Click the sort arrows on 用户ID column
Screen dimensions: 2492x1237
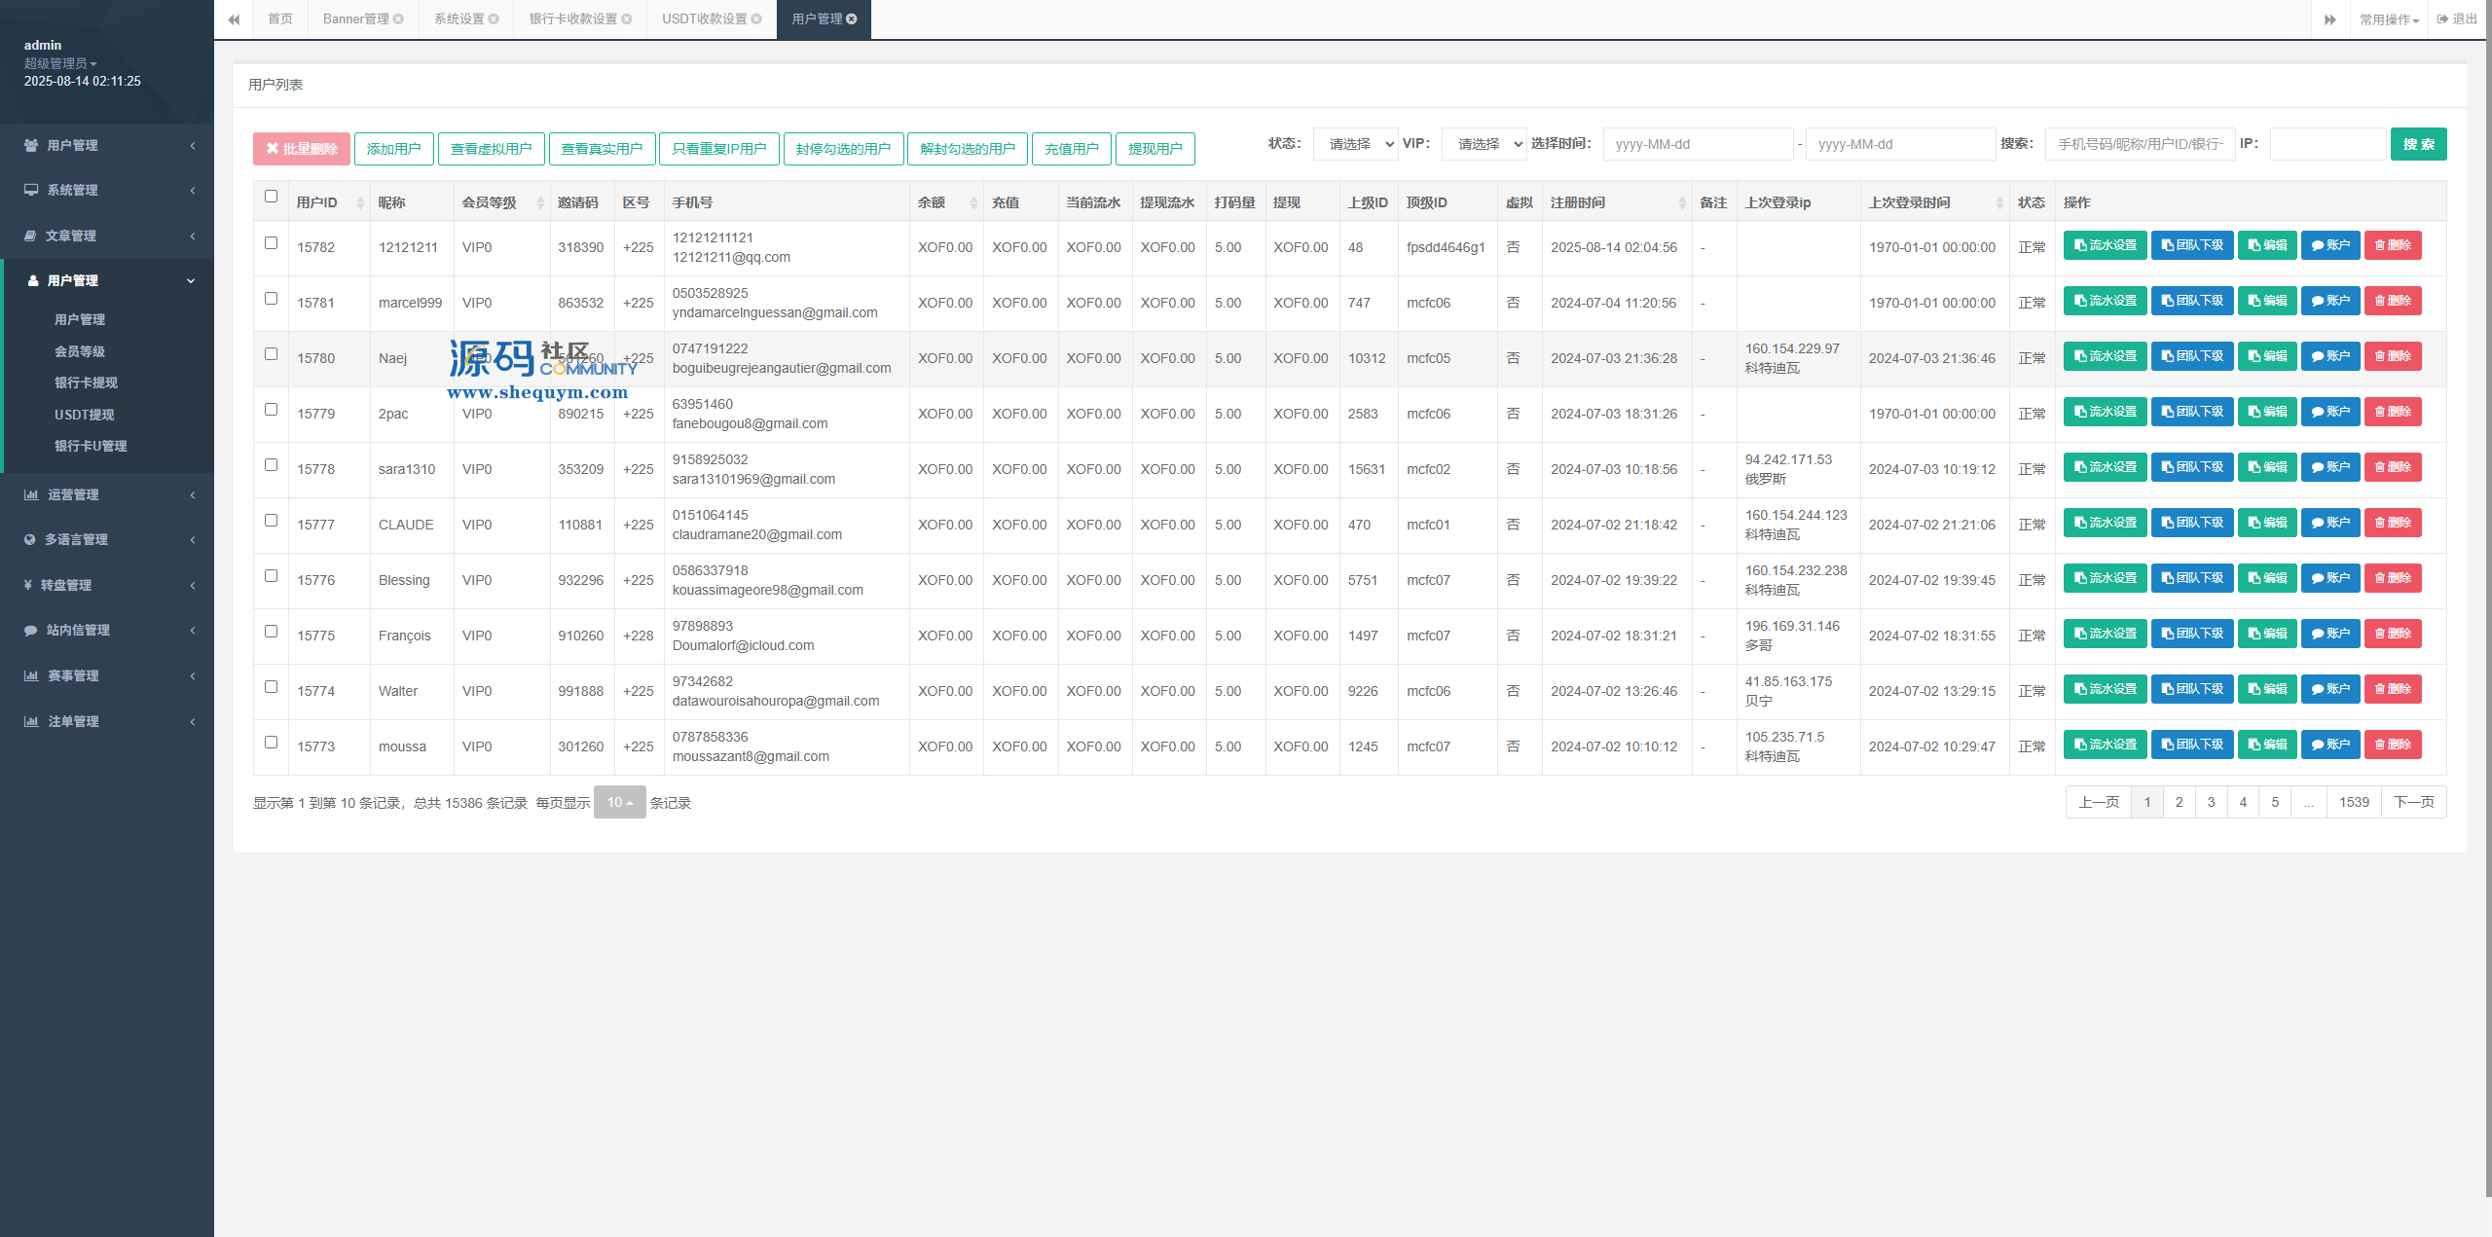tap(360, 202)
